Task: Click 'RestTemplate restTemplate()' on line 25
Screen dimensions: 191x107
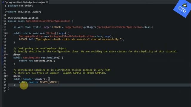Action: click(42, 58)
